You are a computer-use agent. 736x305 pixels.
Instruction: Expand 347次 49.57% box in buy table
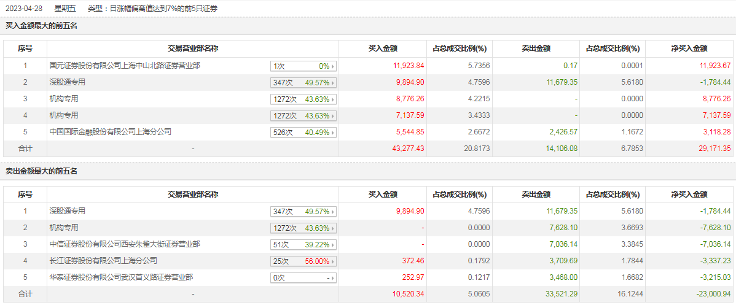tap(304, 82)
